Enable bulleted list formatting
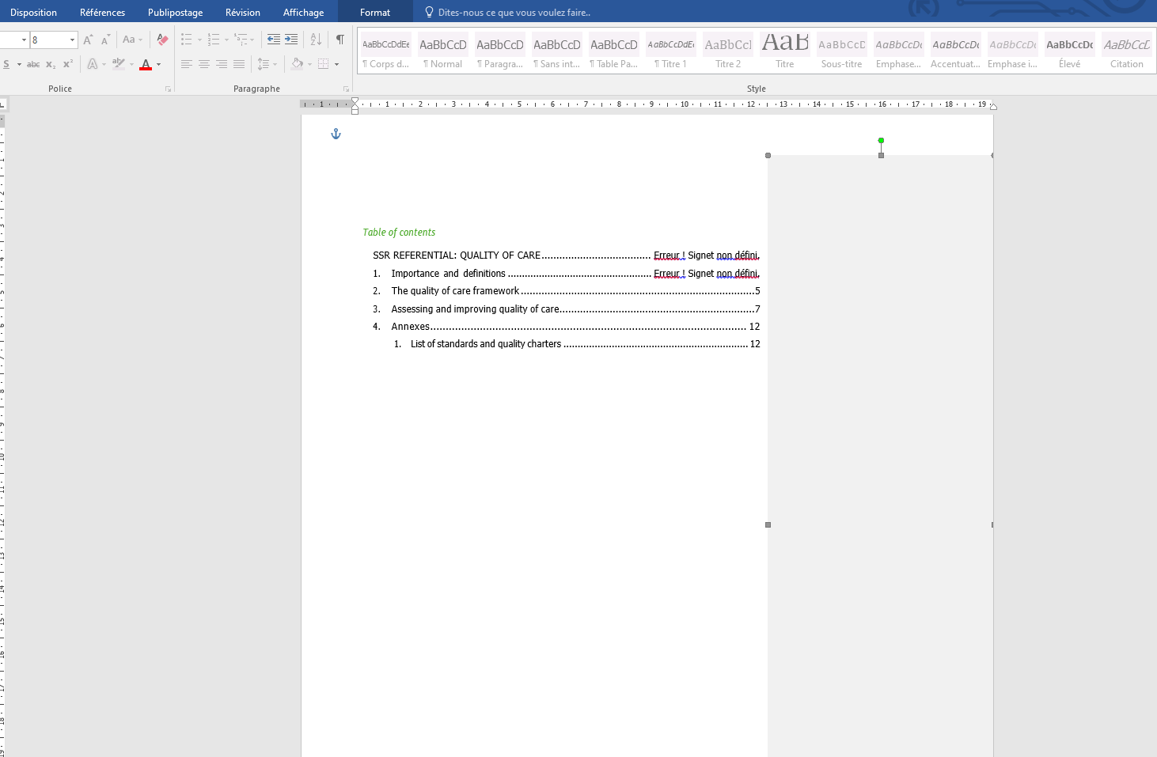This screenshot has width=1157, height=757. [x=186, y=39]
